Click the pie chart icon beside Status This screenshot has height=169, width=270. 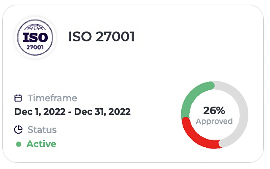[18, 130]
